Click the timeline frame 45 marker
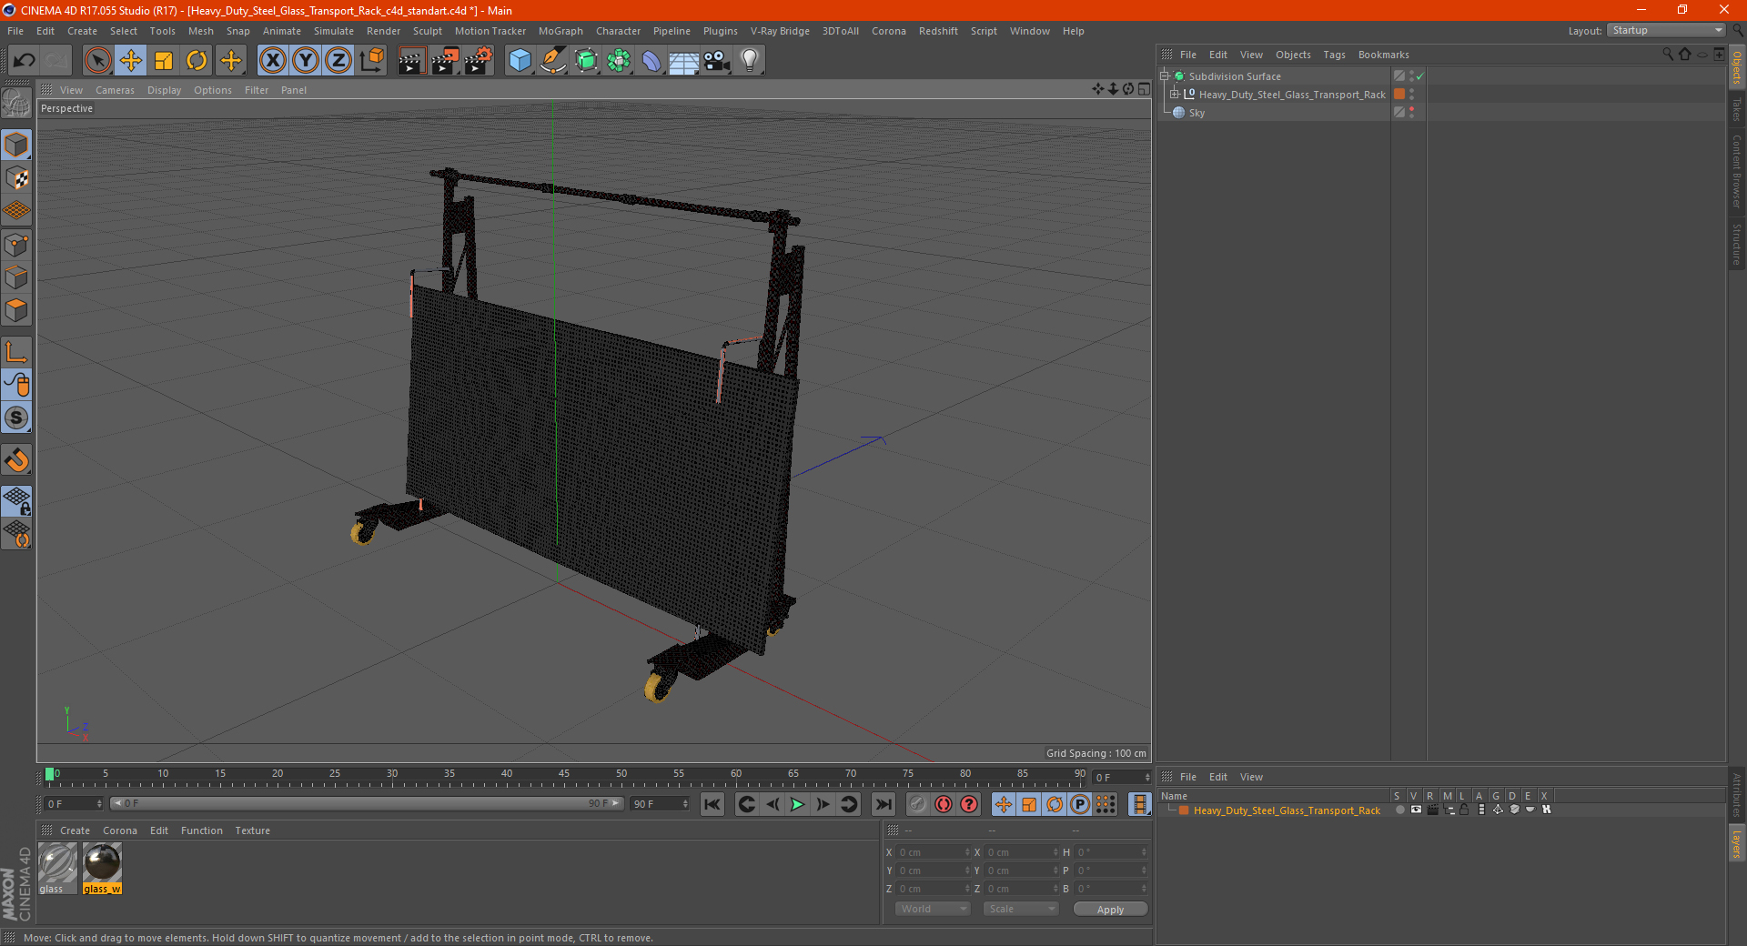The image size is (1747, 946). coord(564,774)
